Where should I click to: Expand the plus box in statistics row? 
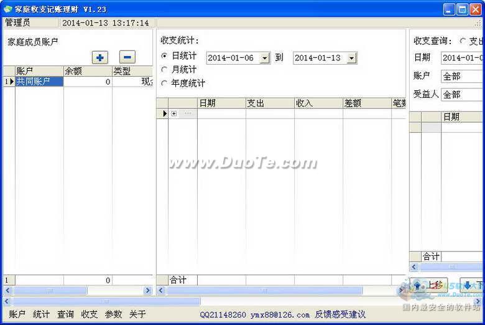(174, 114)
